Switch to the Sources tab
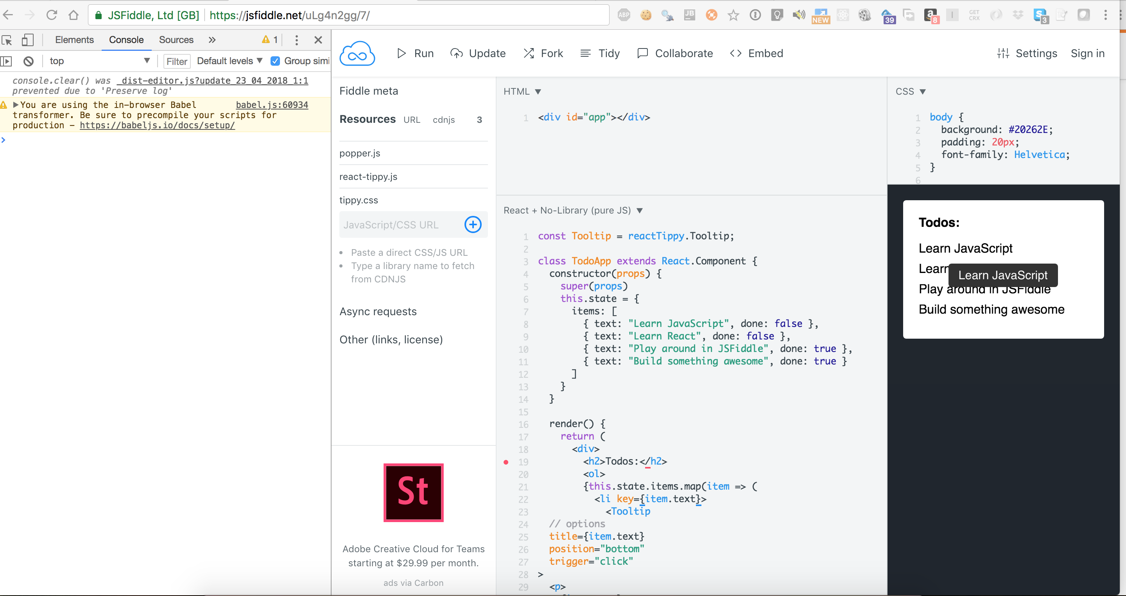The width and height of the screenshot is (1126, 596). pyautogui.click(x=176, y=40)
